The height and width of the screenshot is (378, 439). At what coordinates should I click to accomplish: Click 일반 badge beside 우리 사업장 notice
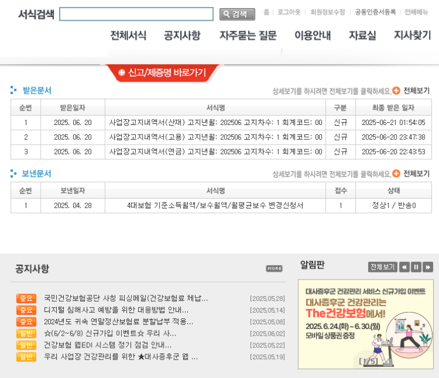(27, 357)
